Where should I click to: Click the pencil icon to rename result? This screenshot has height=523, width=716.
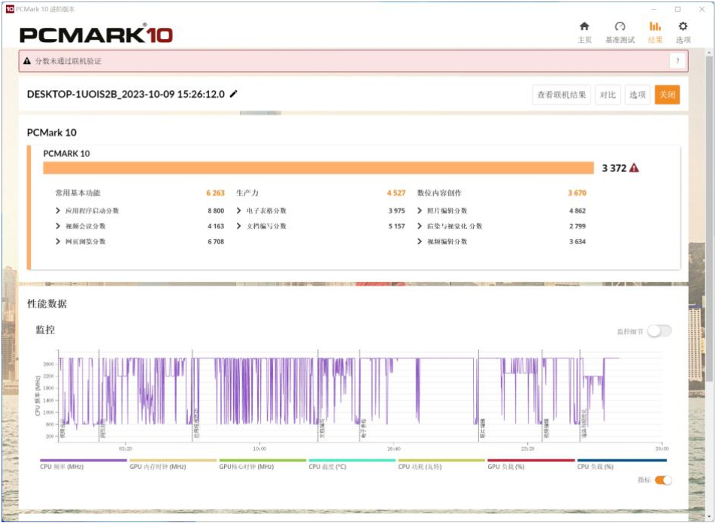click(234, 94)
